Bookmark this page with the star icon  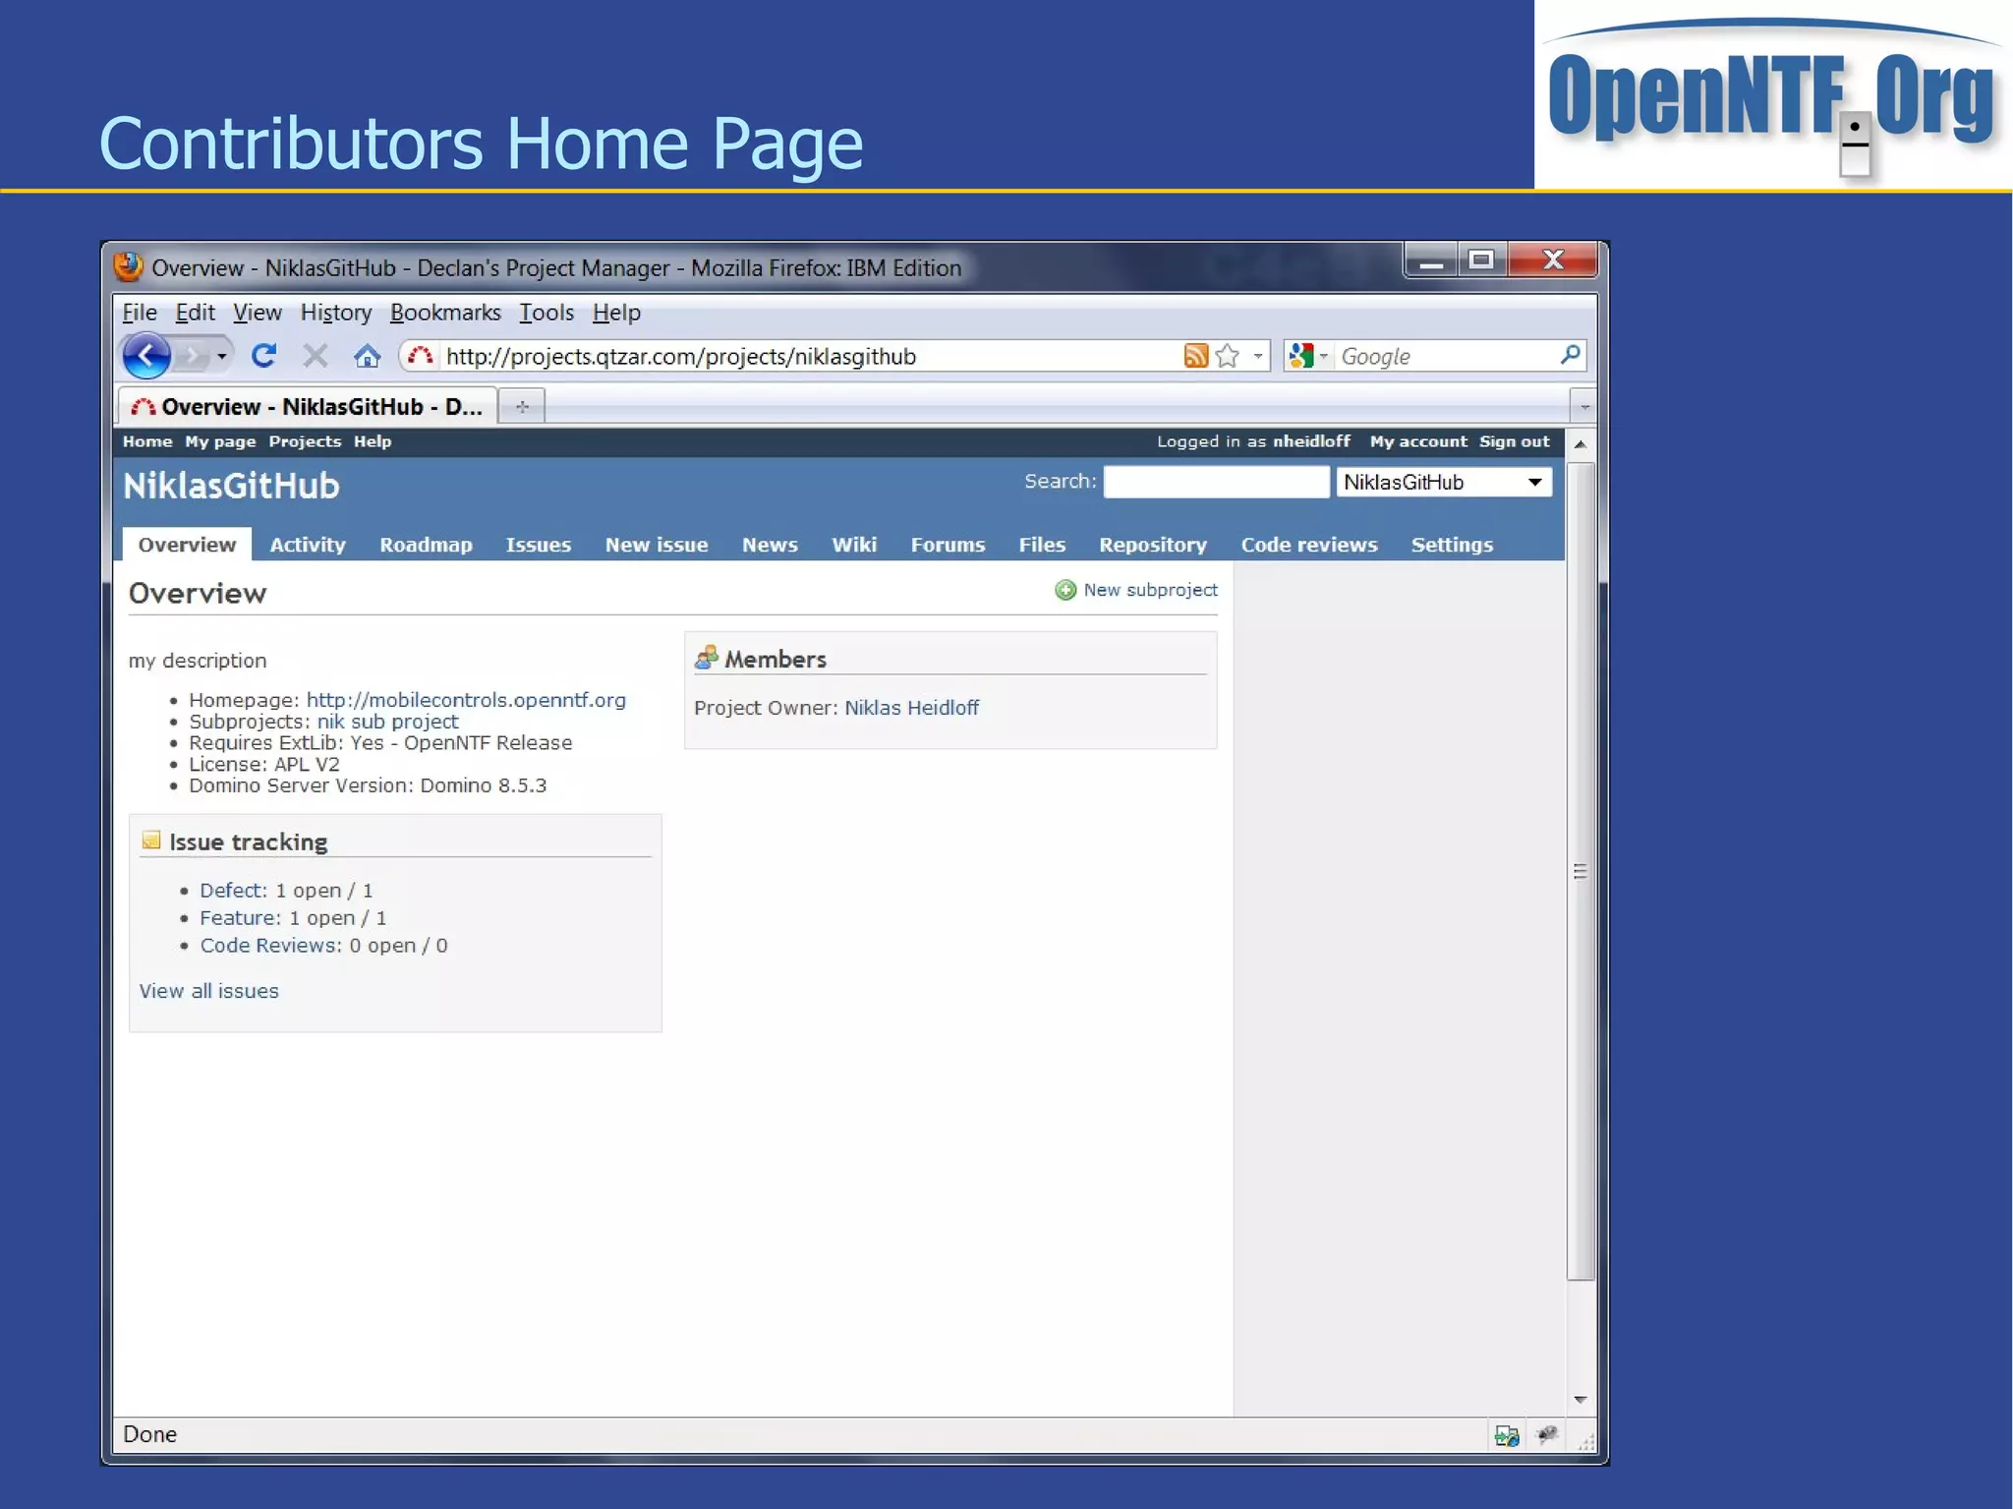pyautogui.click(x=1227, y=356)
